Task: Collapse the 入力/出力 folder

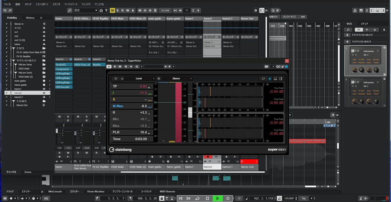Action: tap(13, 101)
